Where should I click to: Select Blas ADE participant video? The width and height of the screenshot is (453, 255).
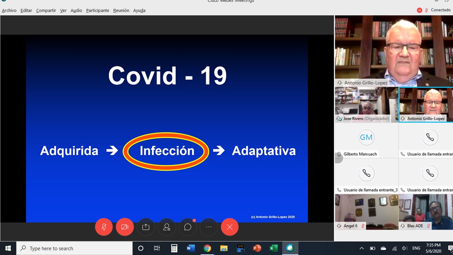click(426, 212)
